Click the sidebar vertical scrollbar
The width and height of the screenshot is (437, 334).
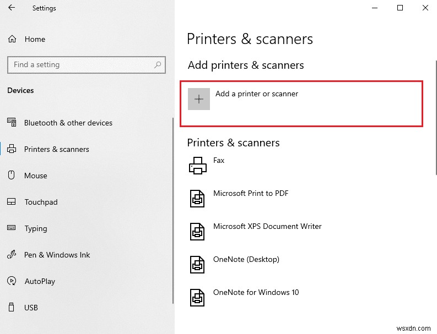click(x=173, y=211)
